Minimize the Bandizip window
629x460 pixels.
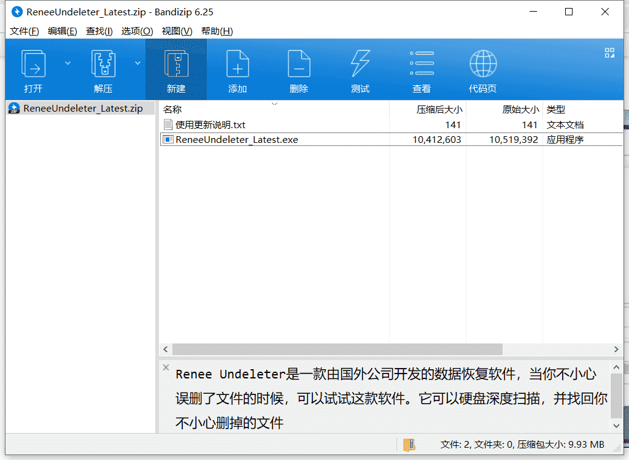coord(533,12)
